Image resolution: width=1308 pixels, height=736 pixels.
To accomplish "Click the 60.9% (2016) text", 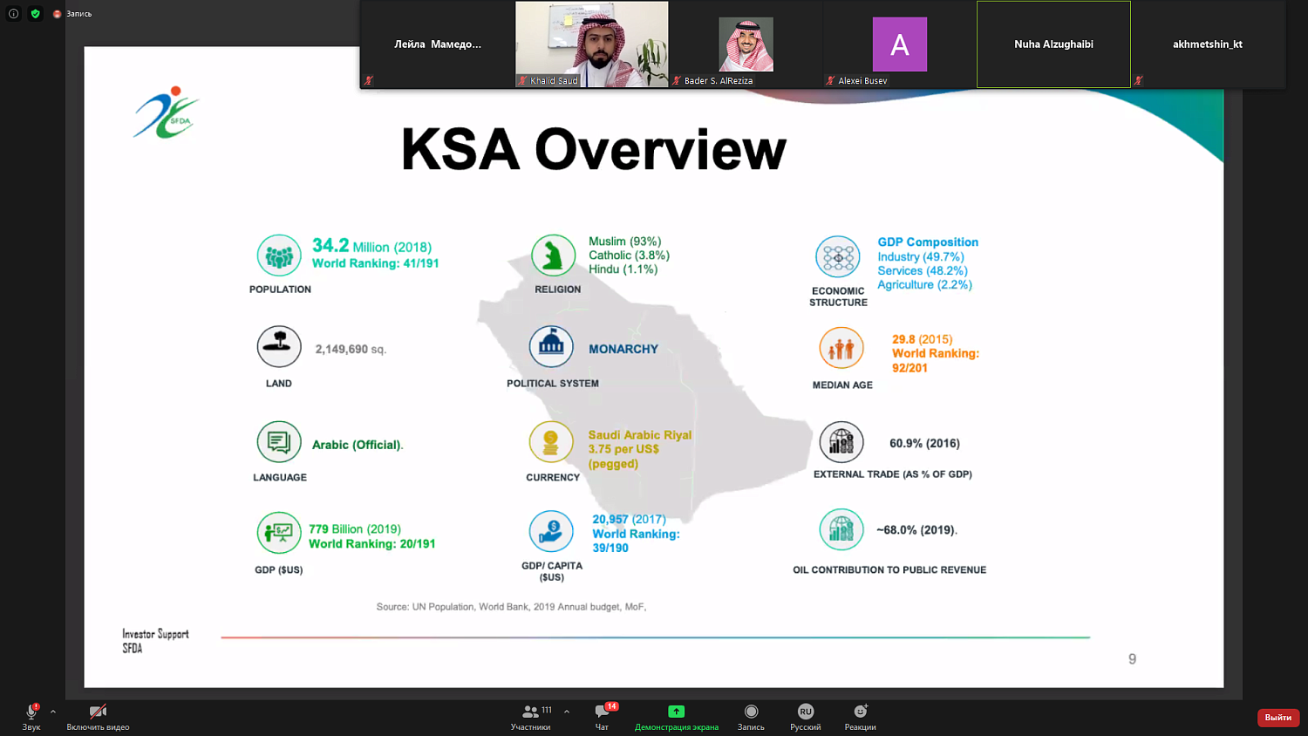I will click(924, 444).
